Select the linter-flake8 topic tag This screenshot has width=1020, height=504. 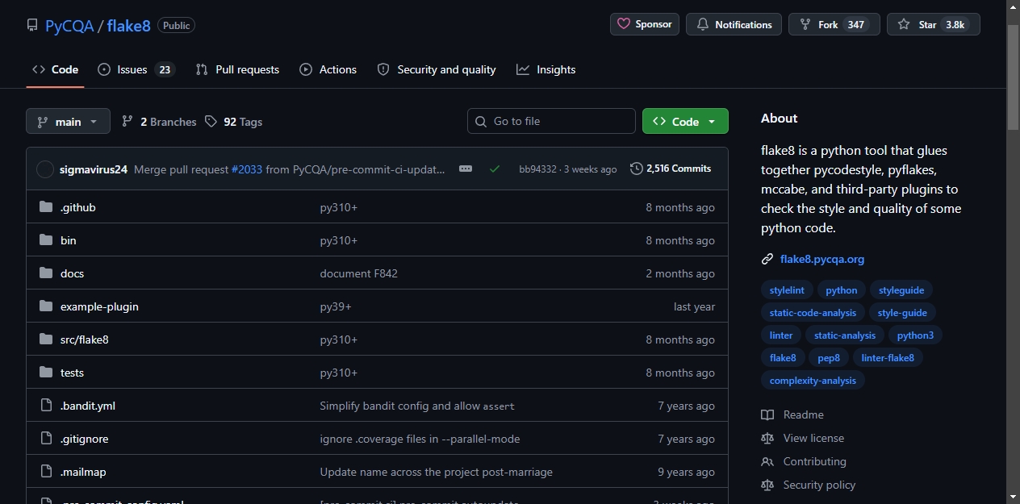click(888, 358)
